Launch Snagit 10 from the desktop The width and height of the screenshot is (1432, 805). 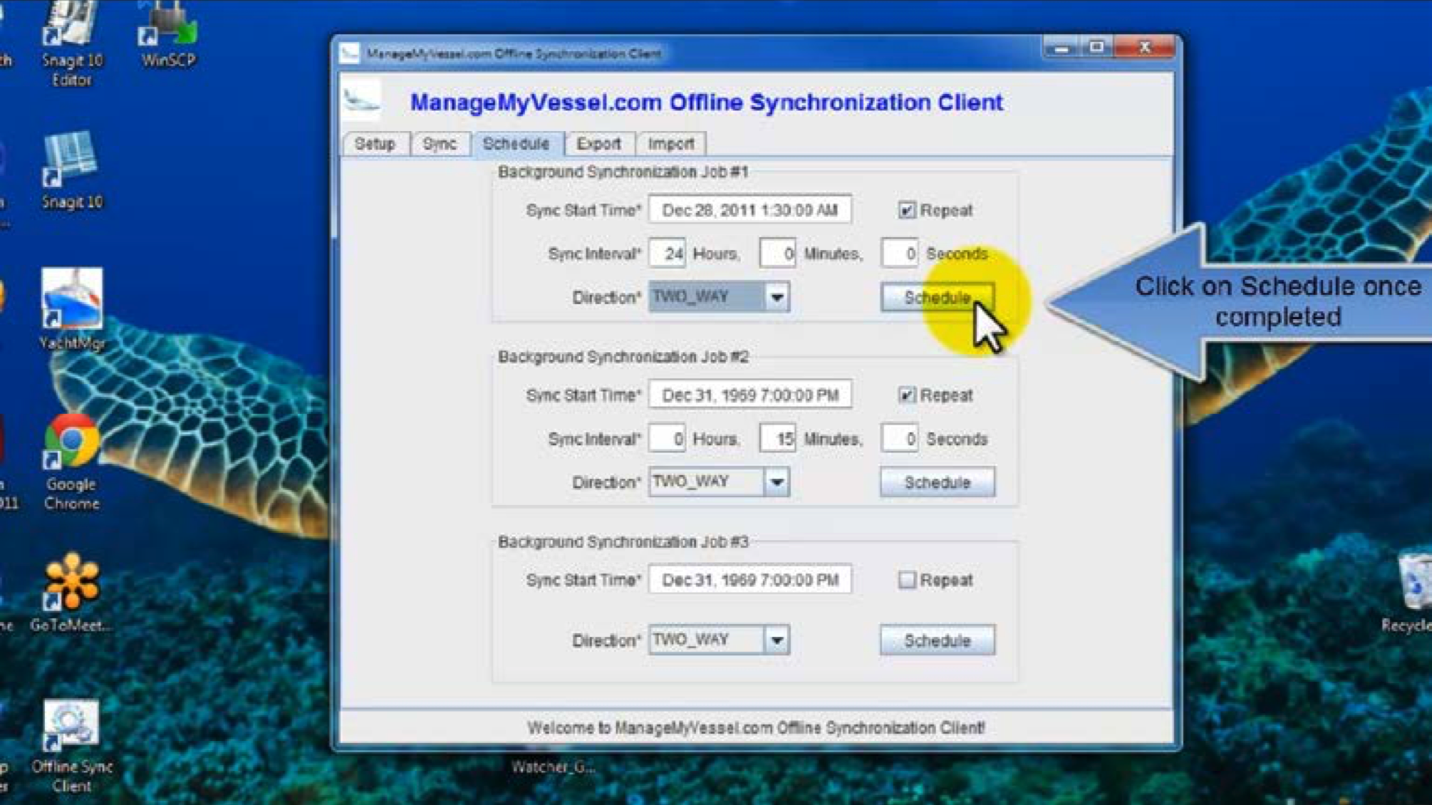[71, 171]
